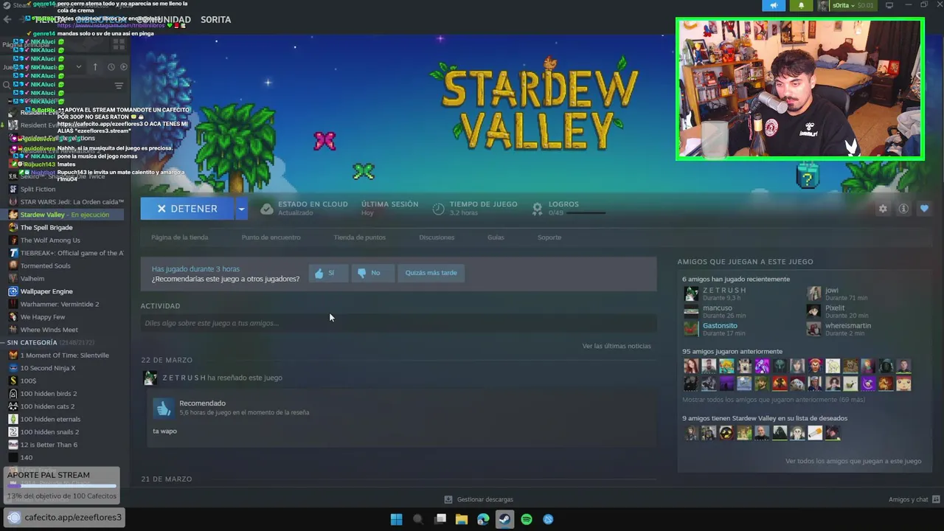The height and width of the screenshot is (531, 944).
Task: Click the No thumbs-down button
Action: [x=372, y=273]
